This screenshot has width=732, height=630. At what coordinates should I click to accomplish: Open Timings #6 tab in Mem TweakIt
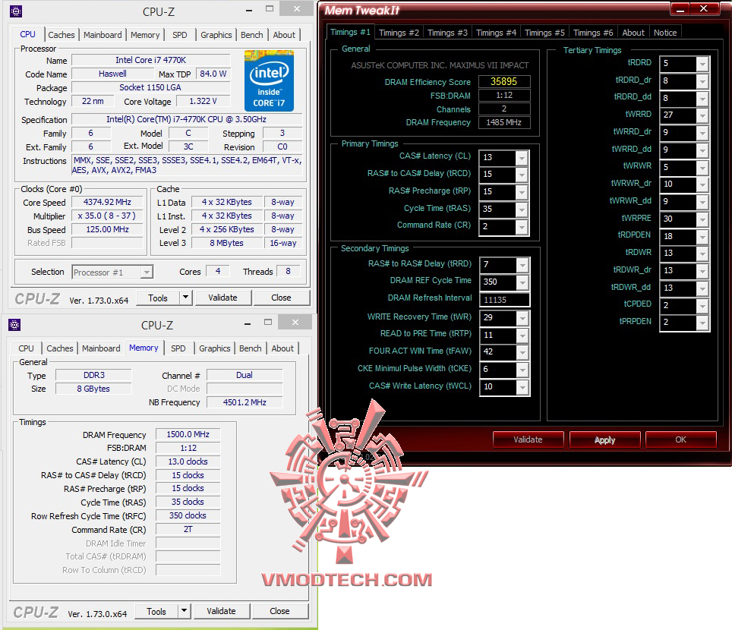click(593, 33)
